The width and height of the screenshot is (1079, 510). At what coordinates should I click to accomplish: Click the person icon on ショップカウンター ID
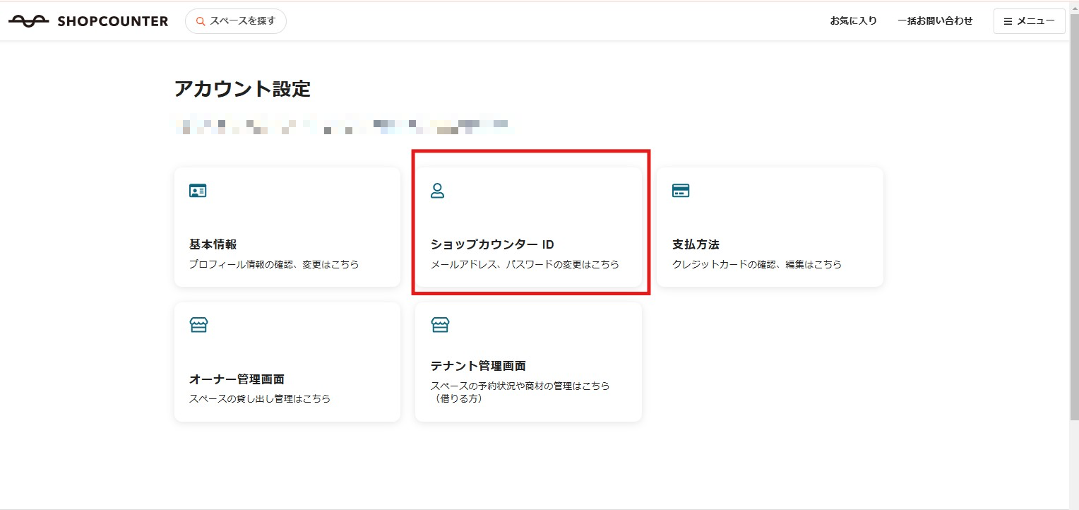[x=438, y=191]
